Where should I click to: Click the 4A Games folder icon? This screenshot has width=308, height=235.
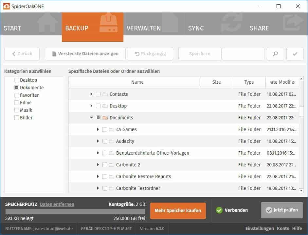tap(111, 129)
